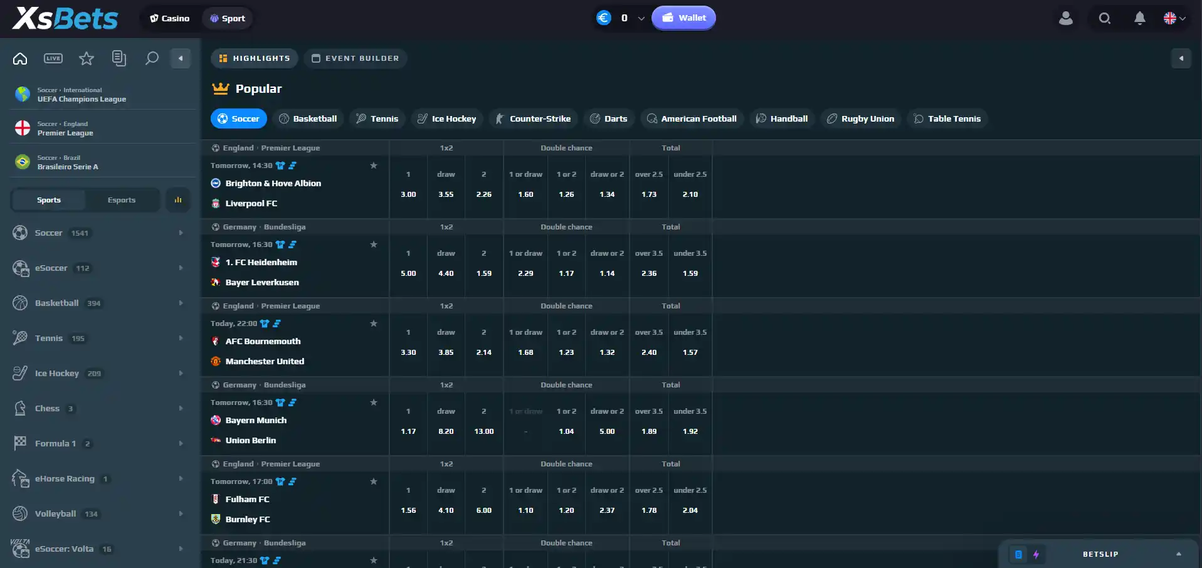
Task: Switch to the Esports toggle
Action: [x=122, y=200]
